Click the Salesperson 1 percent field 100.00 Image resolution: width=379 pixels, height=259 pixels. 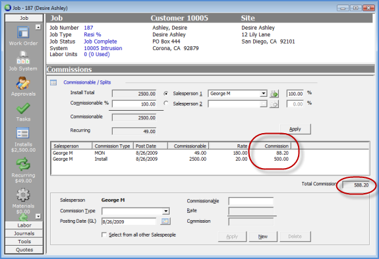(x=295, y=94)
